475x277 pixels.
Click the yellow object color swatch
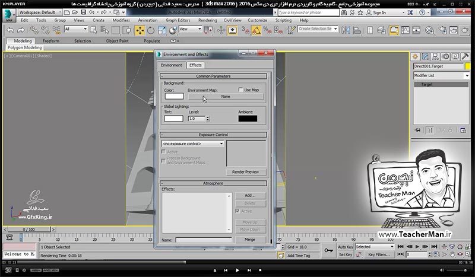coord(467,66)
